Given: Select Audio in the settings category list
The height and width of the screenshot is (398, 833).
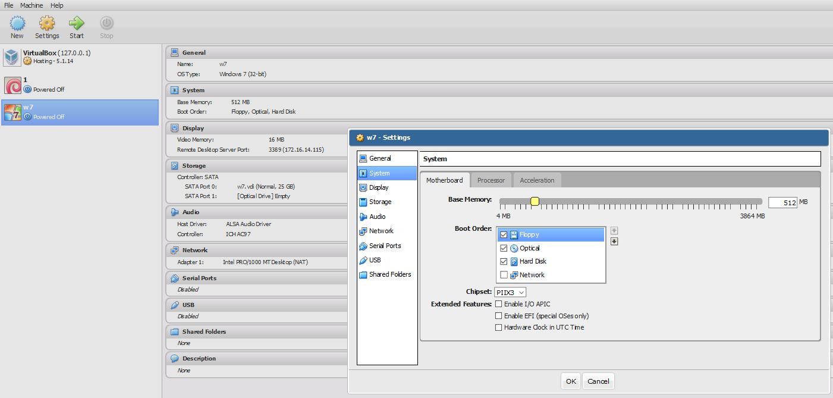Looking at the screenshot, I should pos(387,217).
